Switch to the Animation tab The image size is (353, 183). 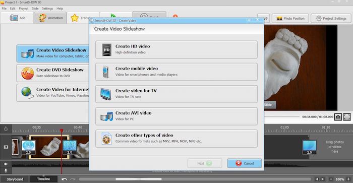coord(50,18)
